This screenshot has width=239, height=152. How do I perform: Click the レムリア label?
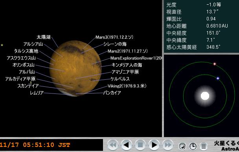coord(37,93)
